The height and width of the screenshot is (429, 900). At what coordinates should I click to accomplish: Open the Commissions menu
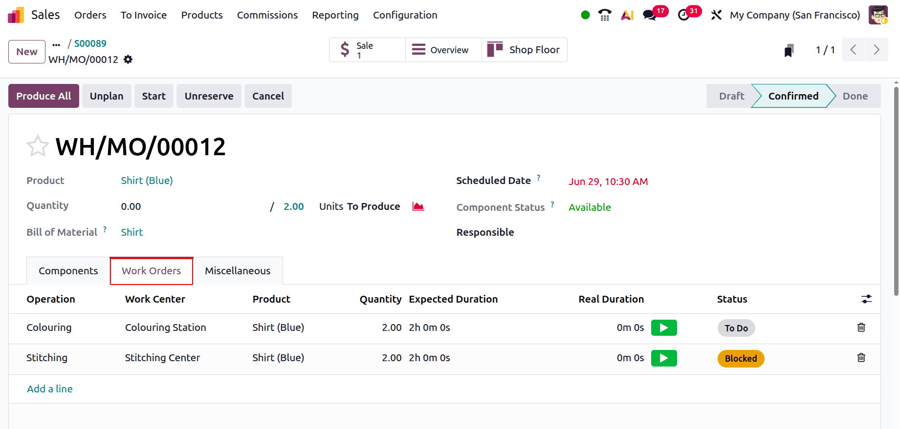[267, 15]
